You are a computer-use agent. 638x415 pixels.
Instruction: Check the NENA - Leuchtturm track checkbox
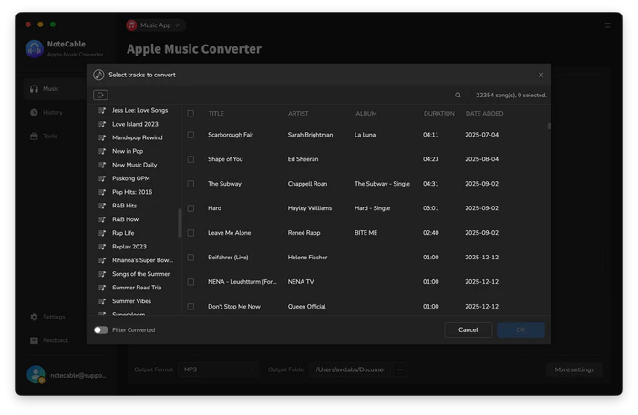190,282
